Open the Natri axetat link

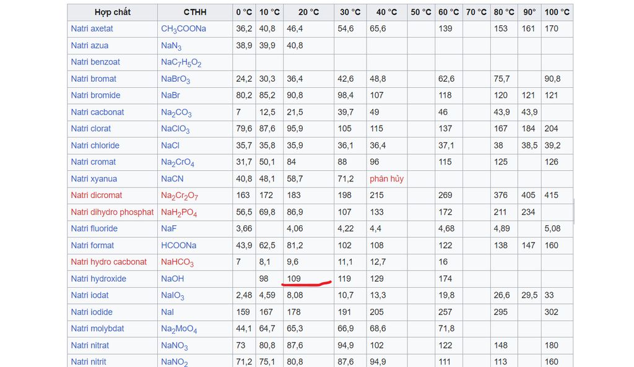tap(92, 28)
